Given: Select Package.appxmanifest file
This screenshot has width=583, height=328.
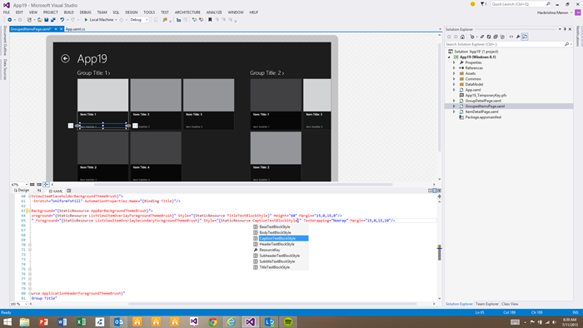Looking at the screenshot, I should tap(483, 117).
